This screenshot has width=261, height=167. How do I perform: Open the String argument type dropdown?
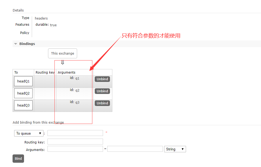click(175, 149)
